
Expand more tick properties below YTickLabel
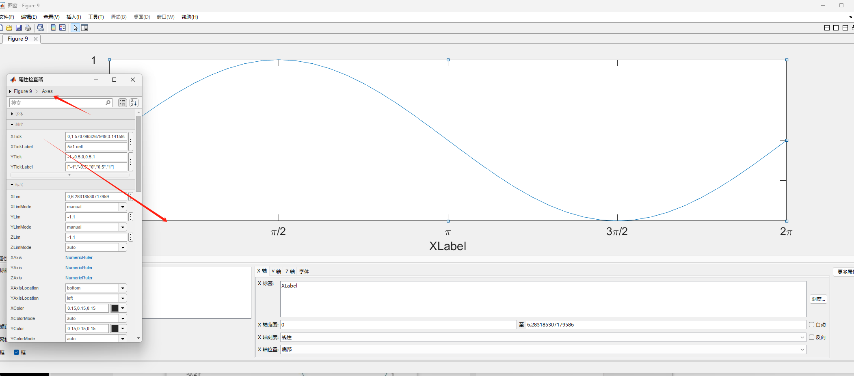[x=69, y=175]
